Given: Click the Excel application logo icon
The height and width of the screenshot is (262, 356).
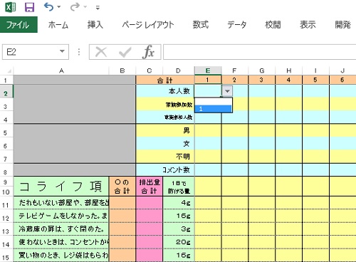Looking at the screenshot, I should [11, 7].
